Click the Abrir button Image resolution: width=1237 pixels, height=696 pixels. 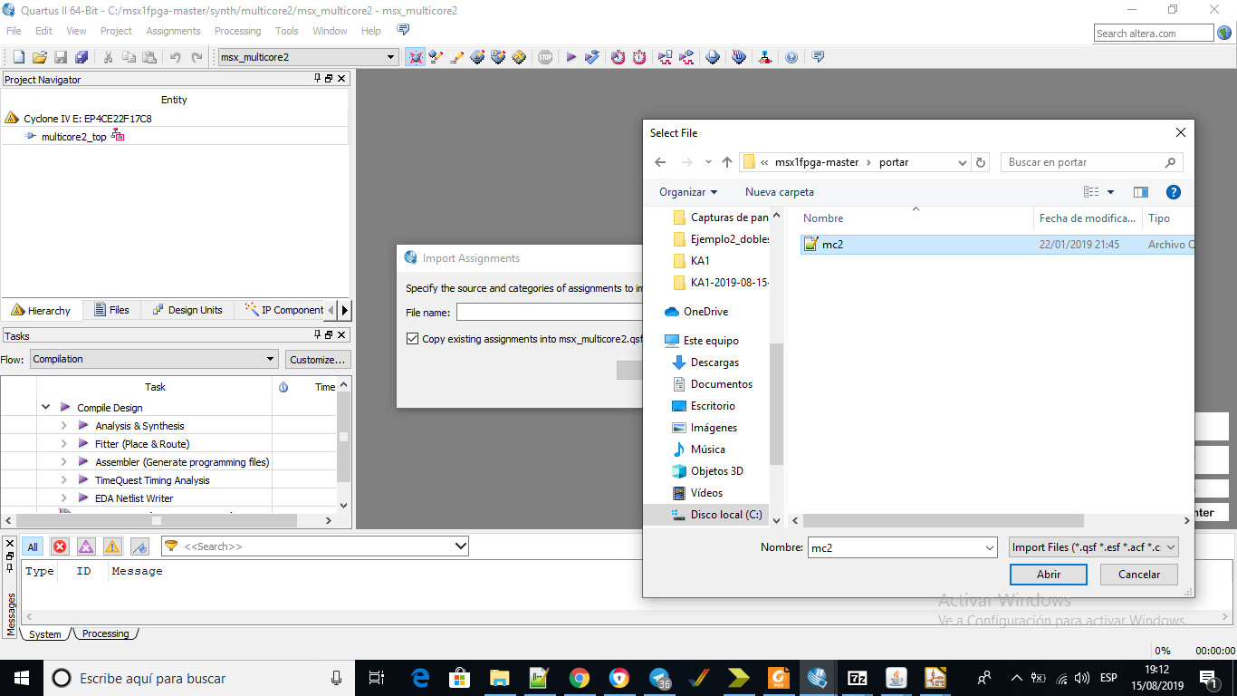pos(1048,574)
